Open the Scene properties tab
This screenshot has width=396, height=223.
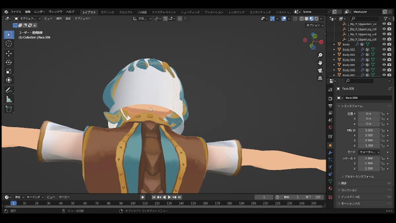tap(330, 120)
